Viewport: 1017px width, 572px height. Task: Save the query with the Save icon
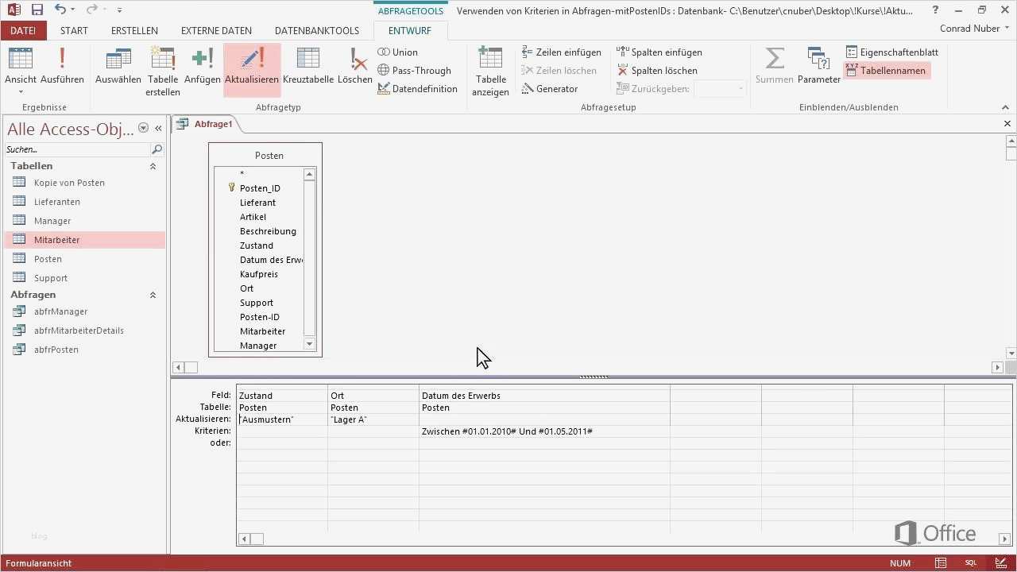pos(37,10)
